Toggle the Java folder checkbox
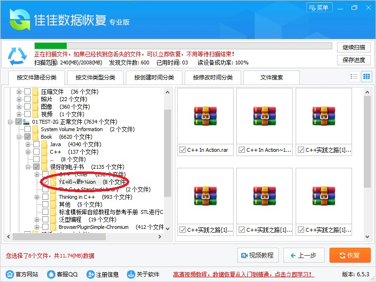 point(37,144)
